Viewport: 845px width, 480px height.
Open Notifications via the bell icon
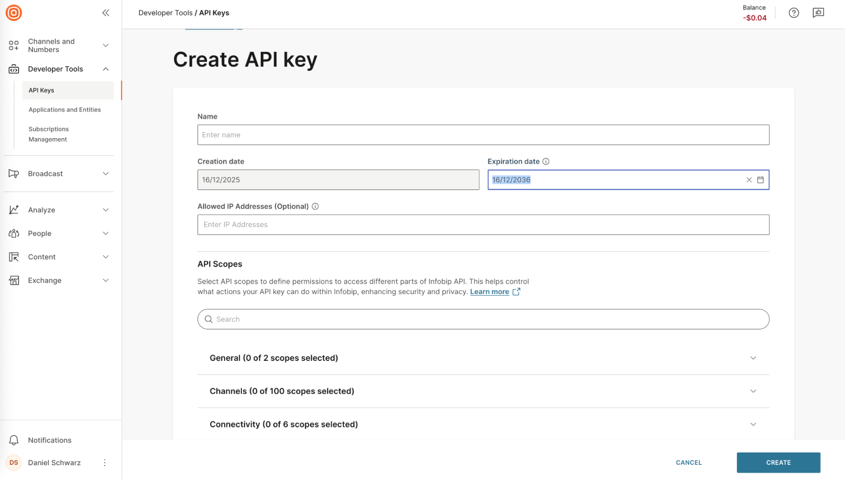click(14, 440)
